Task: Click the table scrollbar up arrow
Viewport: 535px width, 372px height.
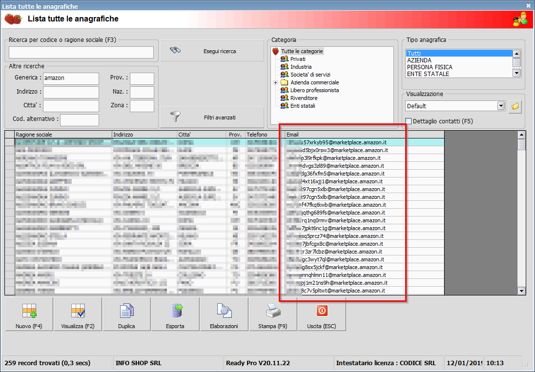Action: click(521, 135)
